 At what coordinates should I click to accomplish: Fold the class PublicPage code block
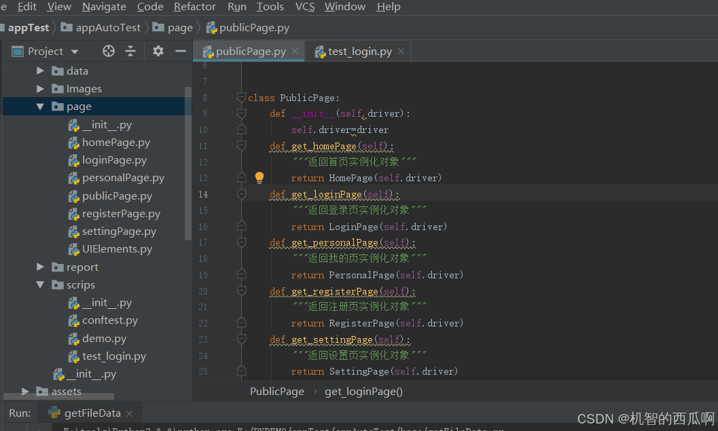[x=242, y=98]
